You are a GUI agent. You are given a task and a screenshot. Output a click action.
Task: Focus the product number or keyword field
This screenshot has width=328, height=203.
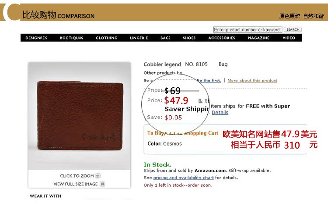248,29
